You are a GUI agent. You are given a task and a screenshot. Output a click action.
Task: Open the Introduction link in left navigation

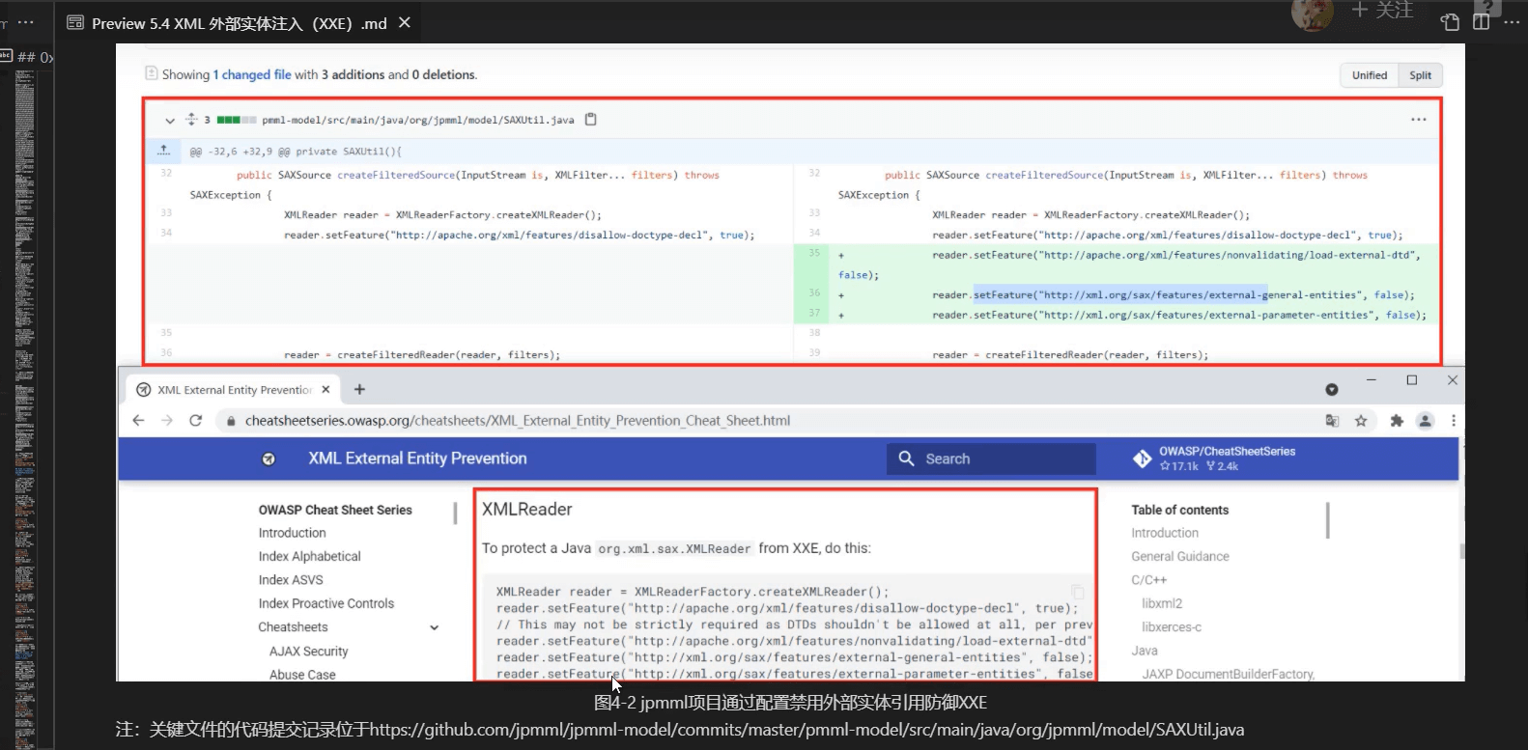click(x=292, y=533)
